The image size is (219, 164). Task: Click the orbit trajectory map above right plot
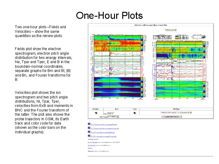[162, 37]
